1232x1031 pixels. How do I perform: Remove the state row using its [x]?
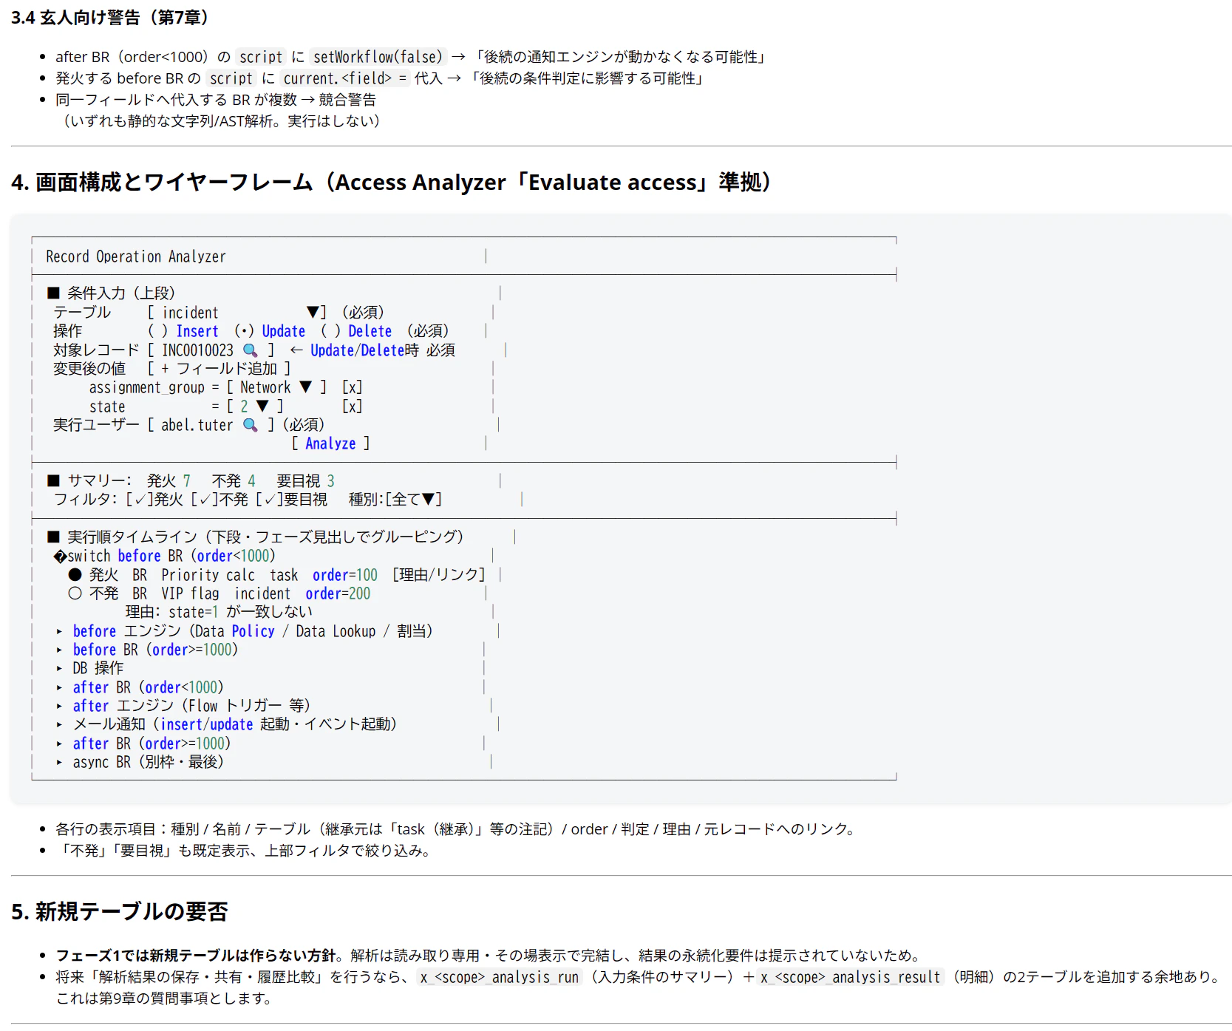[353, 406]
